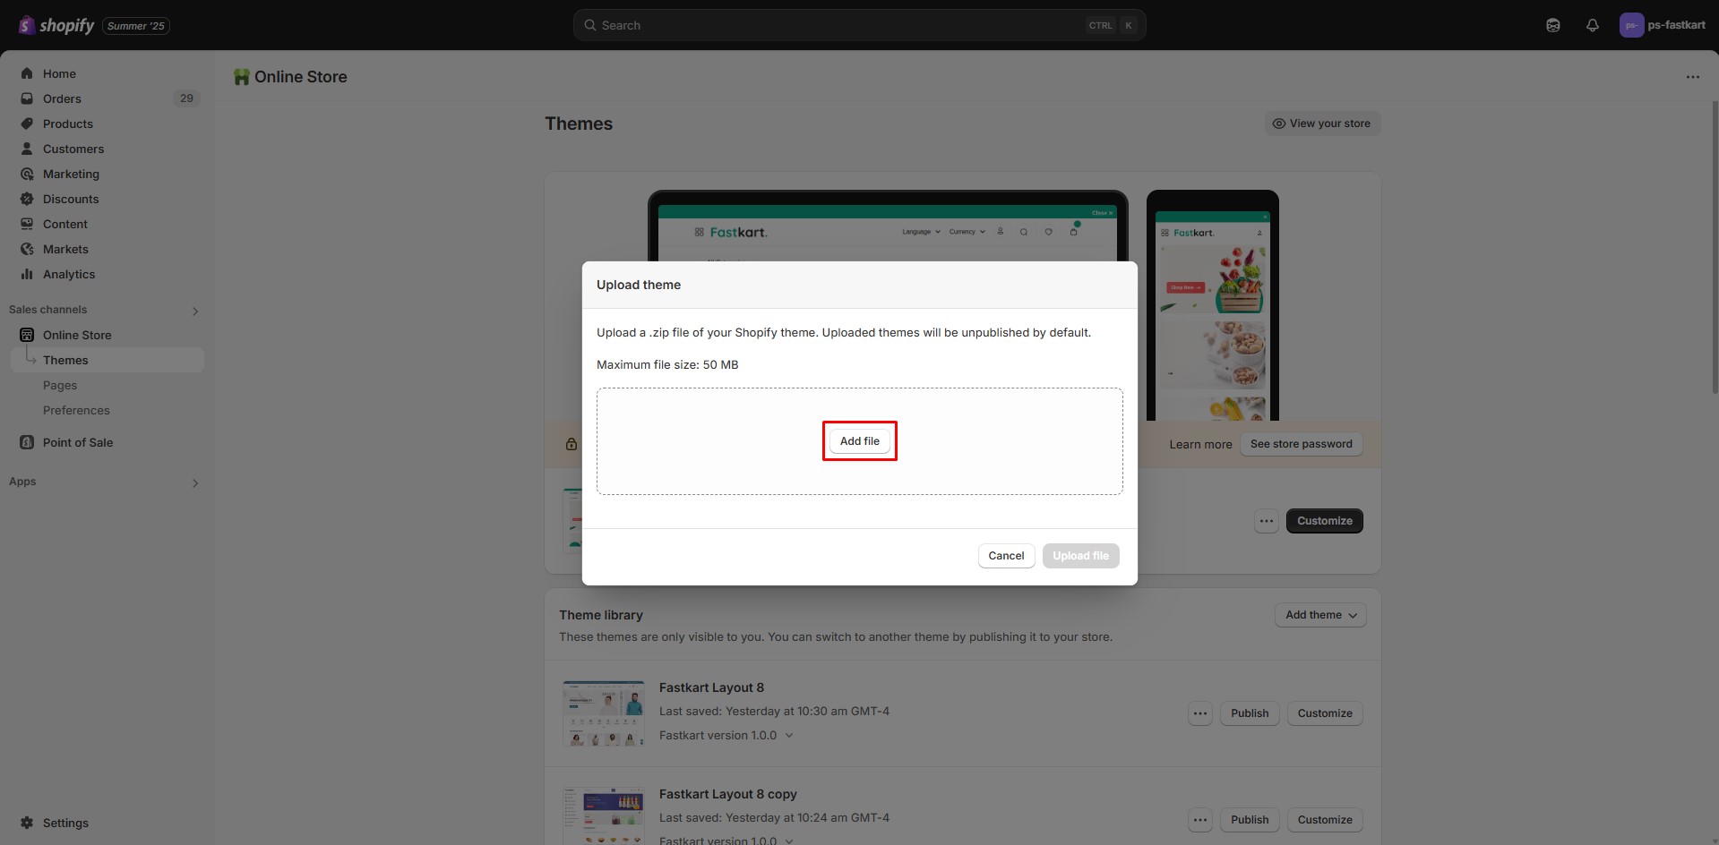Click View your store button
This screenshot has width=1719, height=845.
pyautogui.click(x=1322, y=124)
